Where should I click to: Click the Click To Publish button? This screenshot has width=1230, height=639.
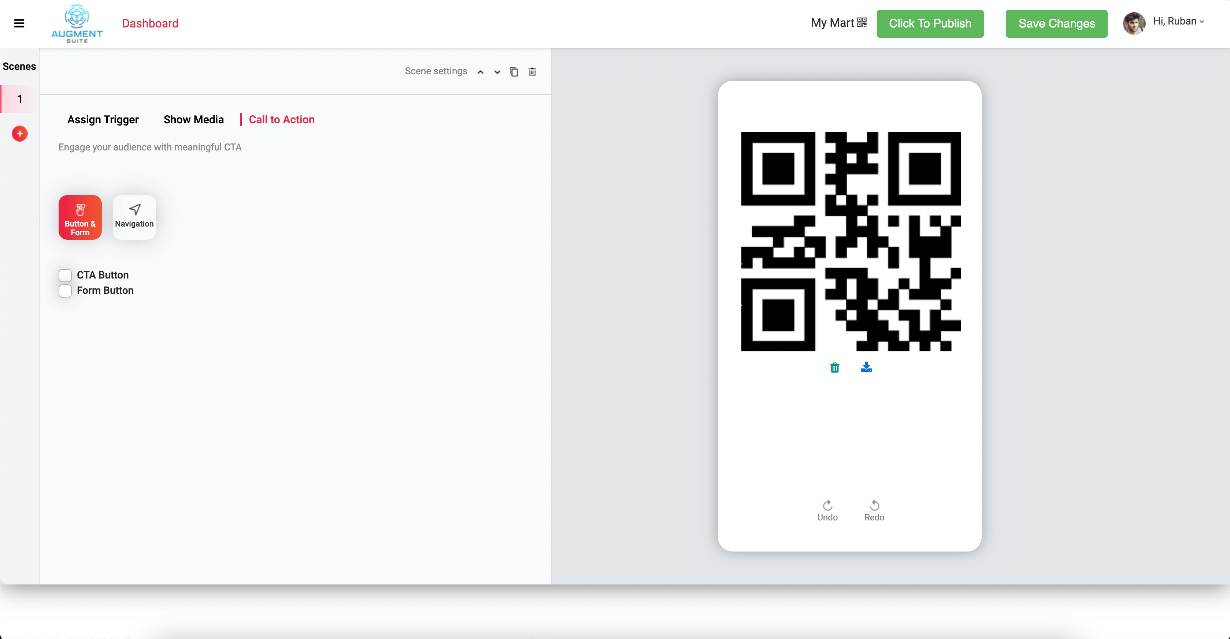(930, 23)
